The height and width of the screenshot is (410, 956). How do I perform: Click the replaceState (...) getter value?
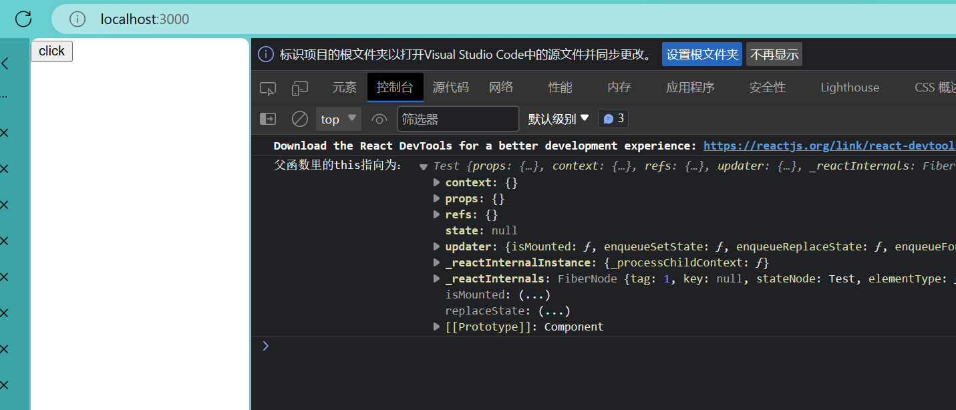[554, 311]
